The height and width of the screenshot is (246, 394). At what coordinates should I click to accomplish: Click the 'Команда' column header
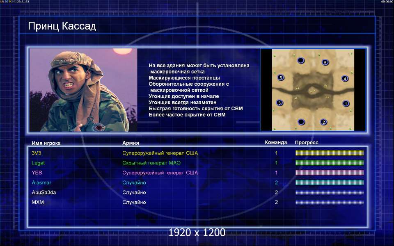(x=276, y=143)
